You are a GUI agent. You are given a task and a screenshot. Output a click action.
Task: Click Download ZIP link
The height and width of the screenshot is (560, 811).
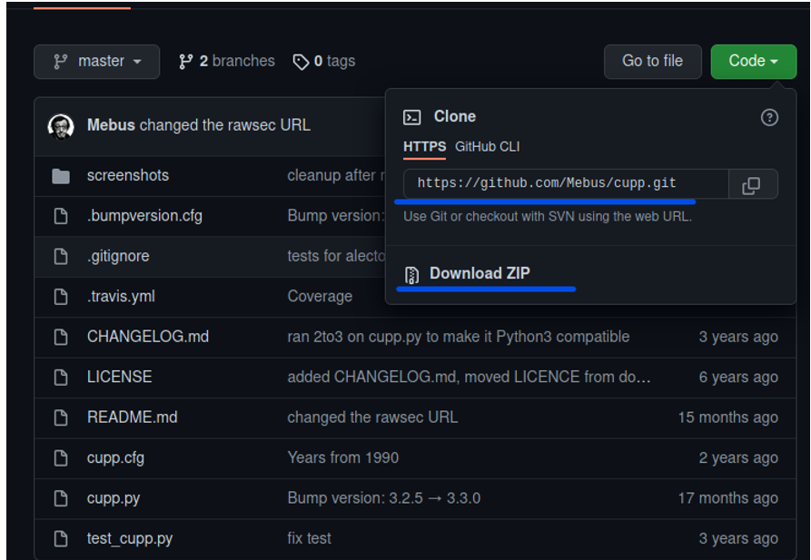tap(480, 273)
